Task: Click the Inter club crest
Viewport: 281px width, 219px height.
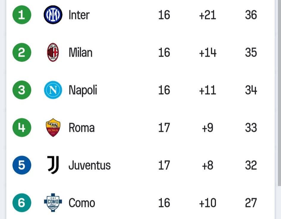Action: pyautogui.click(x=53, y=15)
